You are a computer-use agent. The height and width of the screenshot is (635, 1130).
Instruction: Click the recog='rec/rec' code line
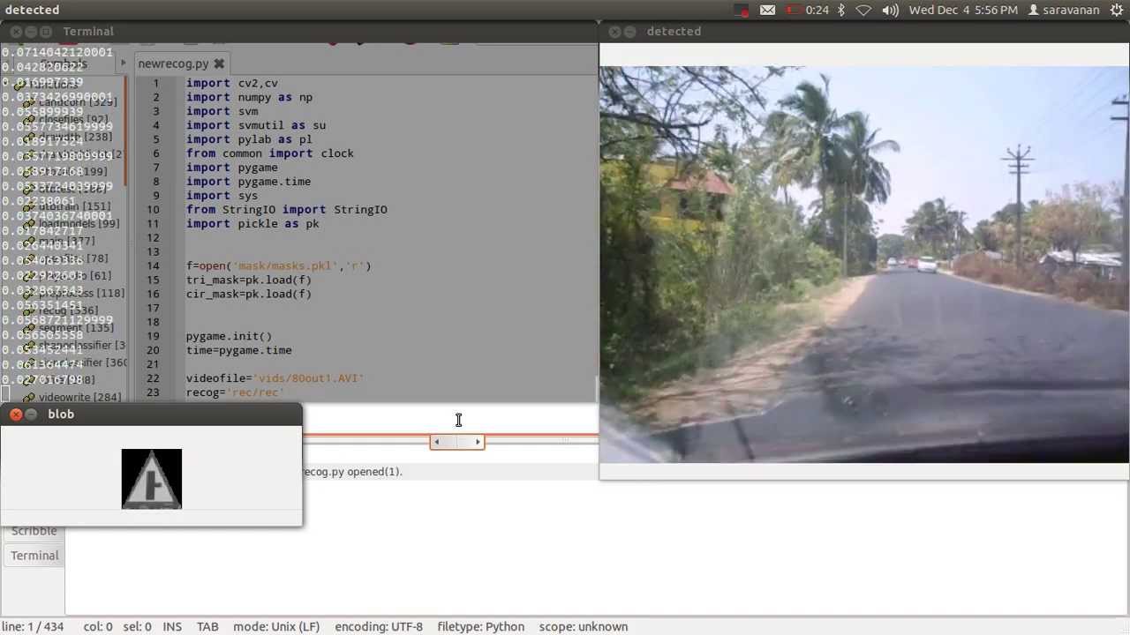pyautogui.click(x=236, y=392)
